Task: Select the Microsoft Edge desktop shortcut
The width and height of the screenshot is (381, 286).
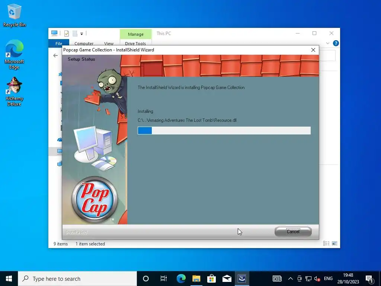Action: coord(15,55)
